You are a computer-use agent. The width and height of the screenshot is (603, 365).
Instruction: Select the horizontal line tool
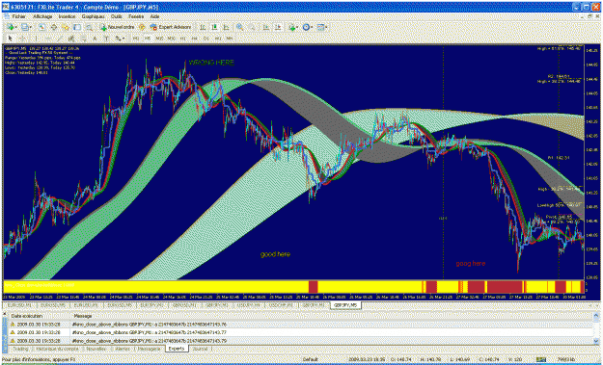[48, 39]
